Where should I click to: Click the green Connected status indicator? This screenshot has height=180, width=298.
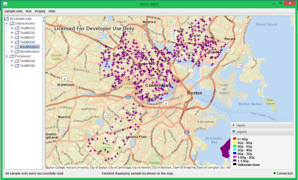click(275, 173)
